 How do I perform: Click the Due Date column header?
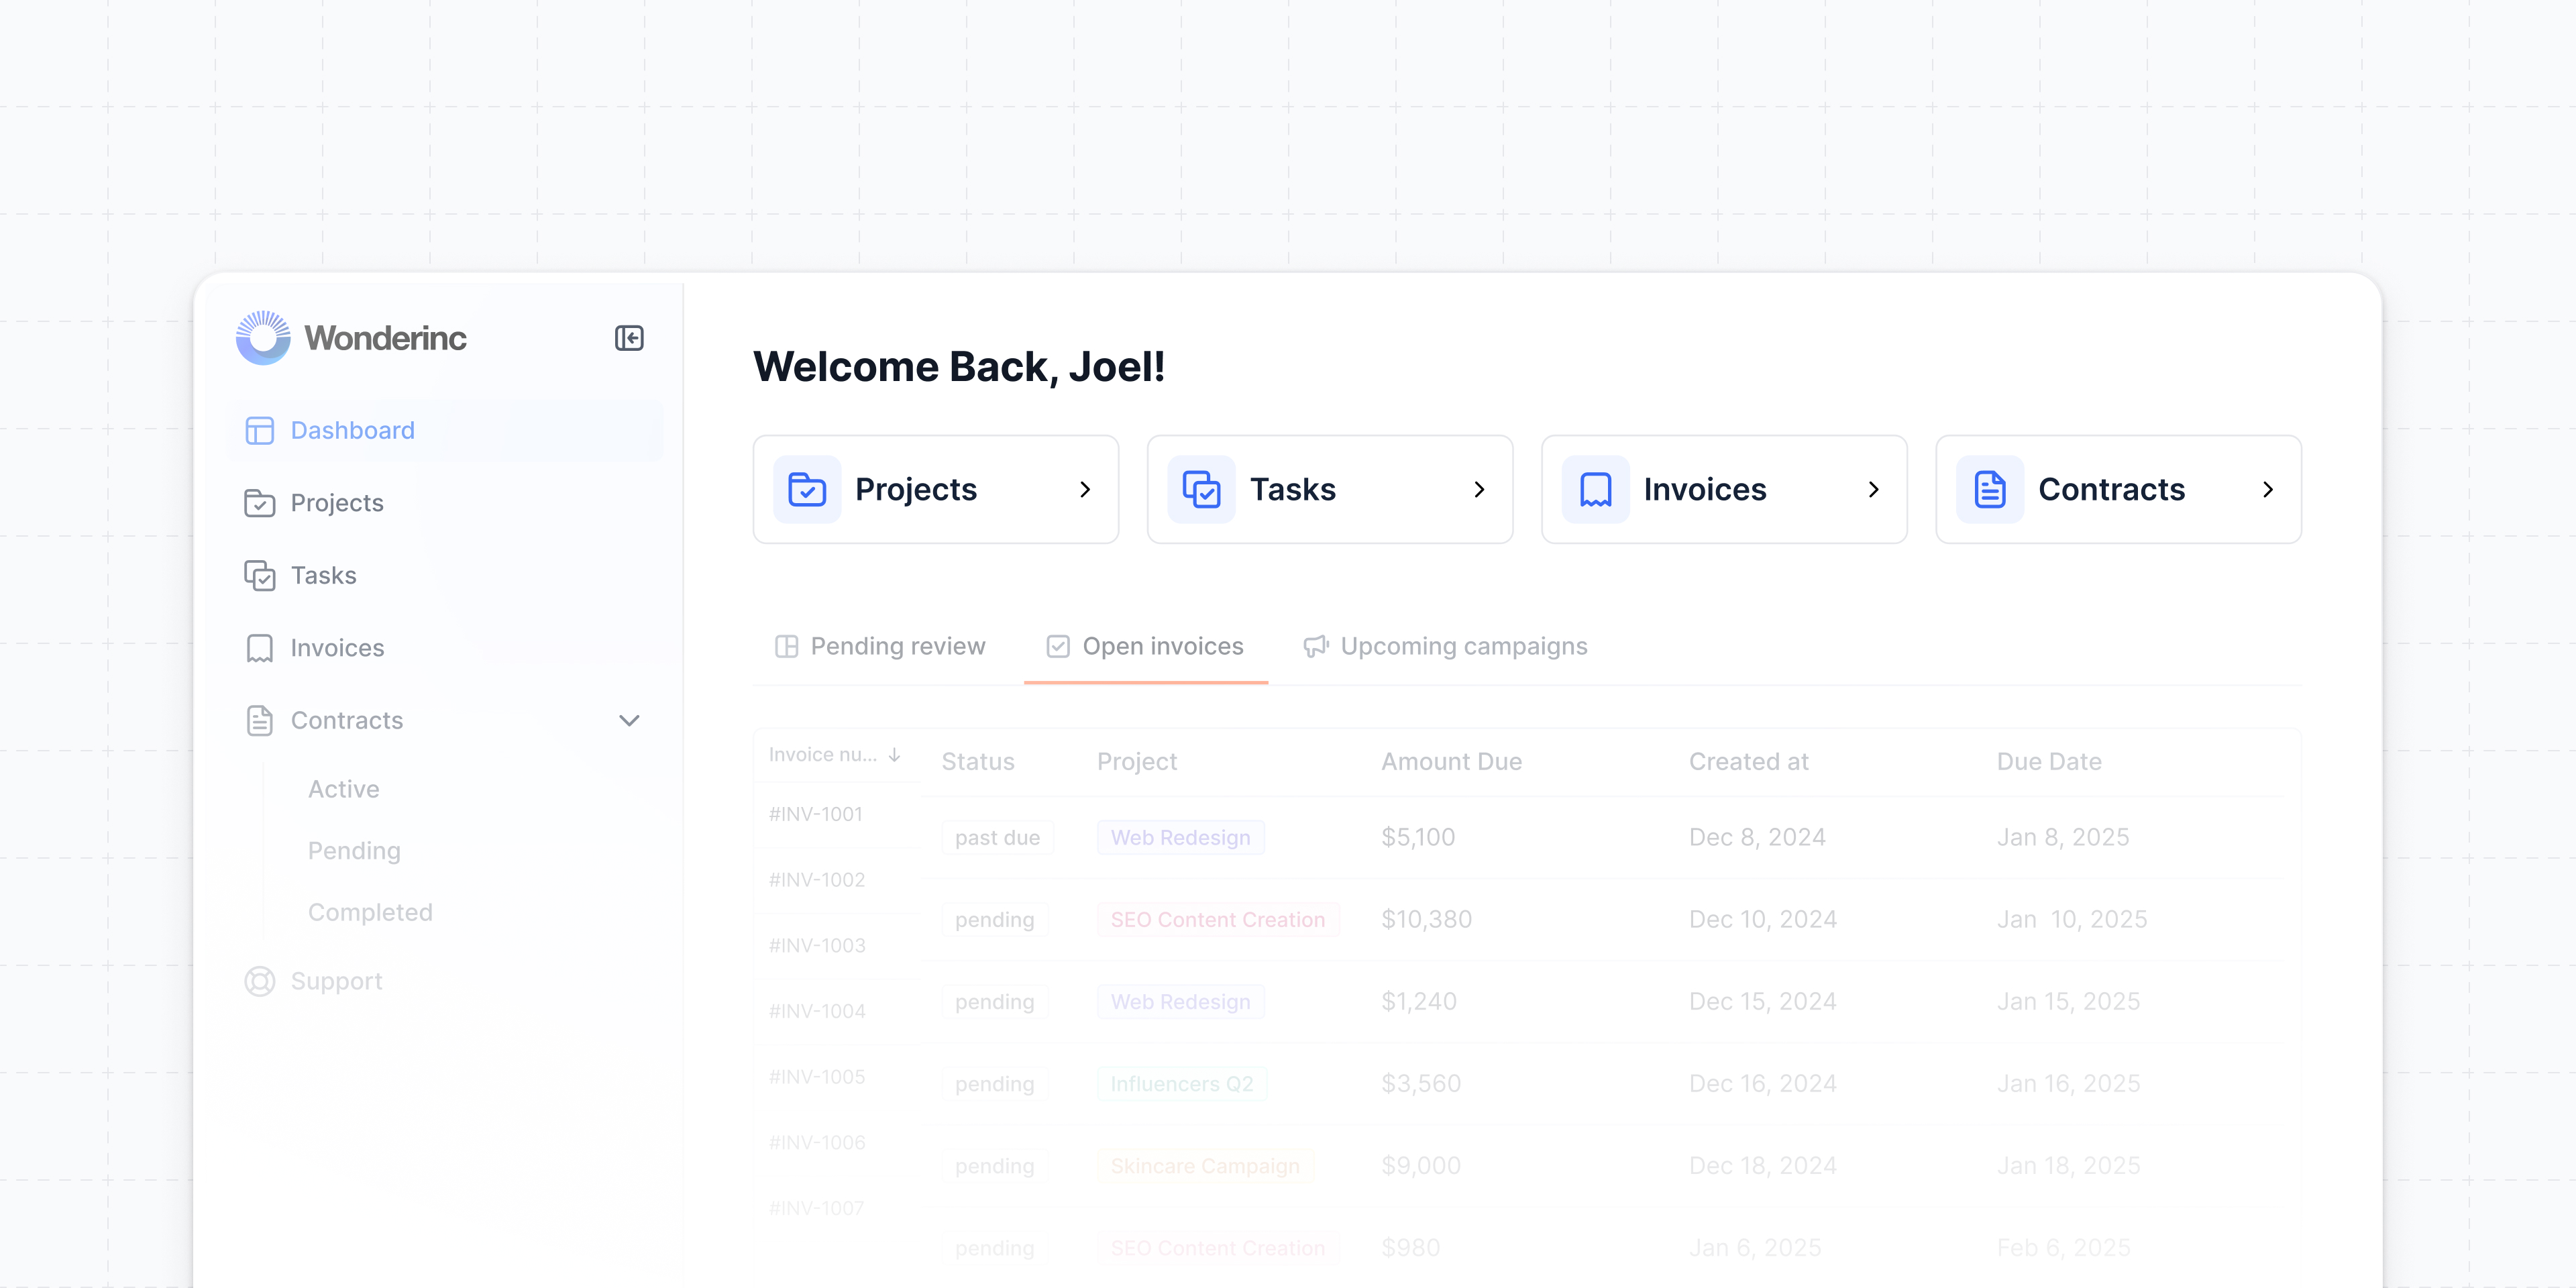click(2049, 762)
